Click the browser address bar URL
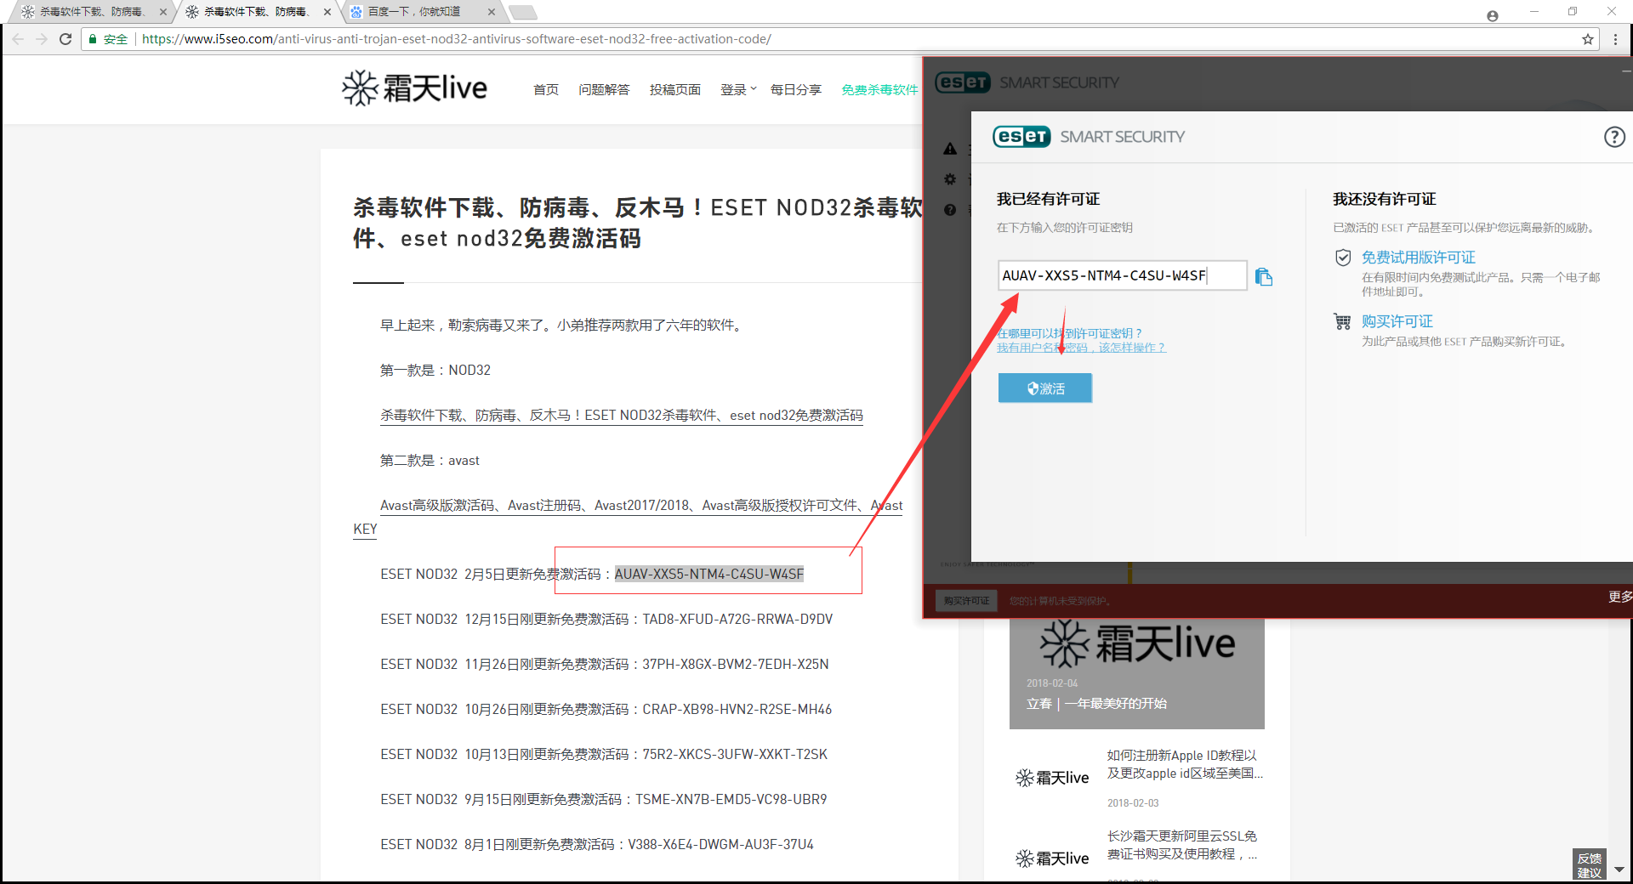 pos(457,39)
